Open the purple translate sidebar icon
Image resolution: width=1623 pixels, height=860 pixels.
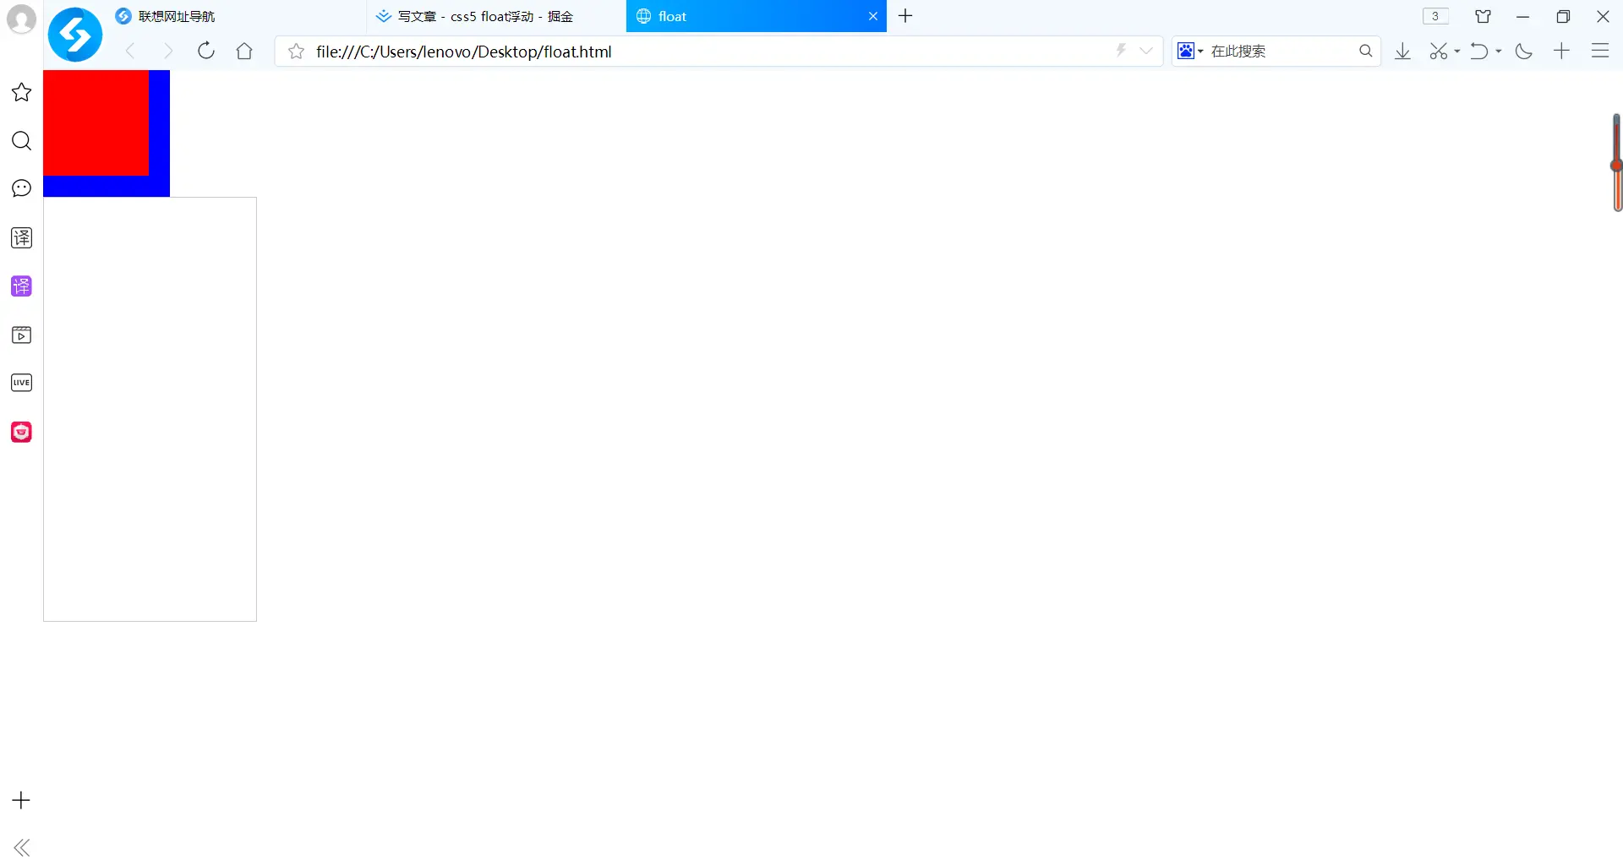pyautogui.click(x=21, y=286)
